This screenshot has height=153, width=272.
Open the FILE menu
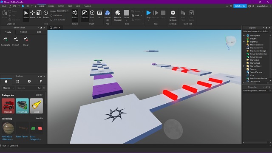click(x=4, y=6)
